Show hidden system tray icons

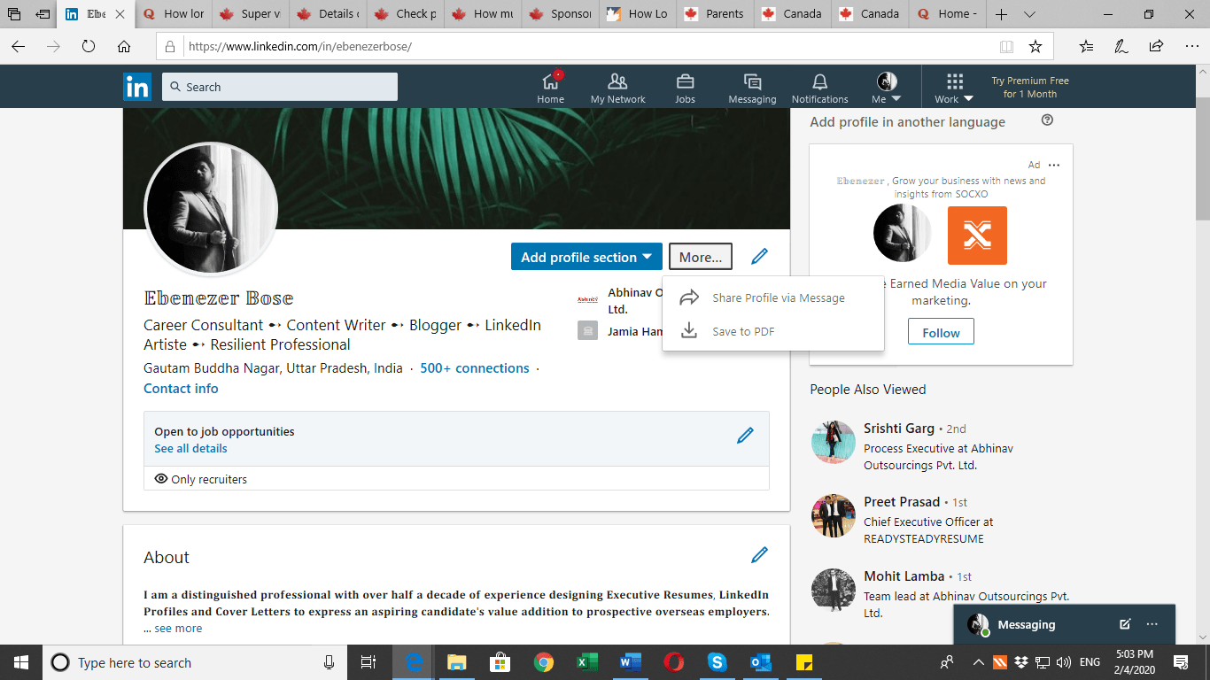coord(978,662)
